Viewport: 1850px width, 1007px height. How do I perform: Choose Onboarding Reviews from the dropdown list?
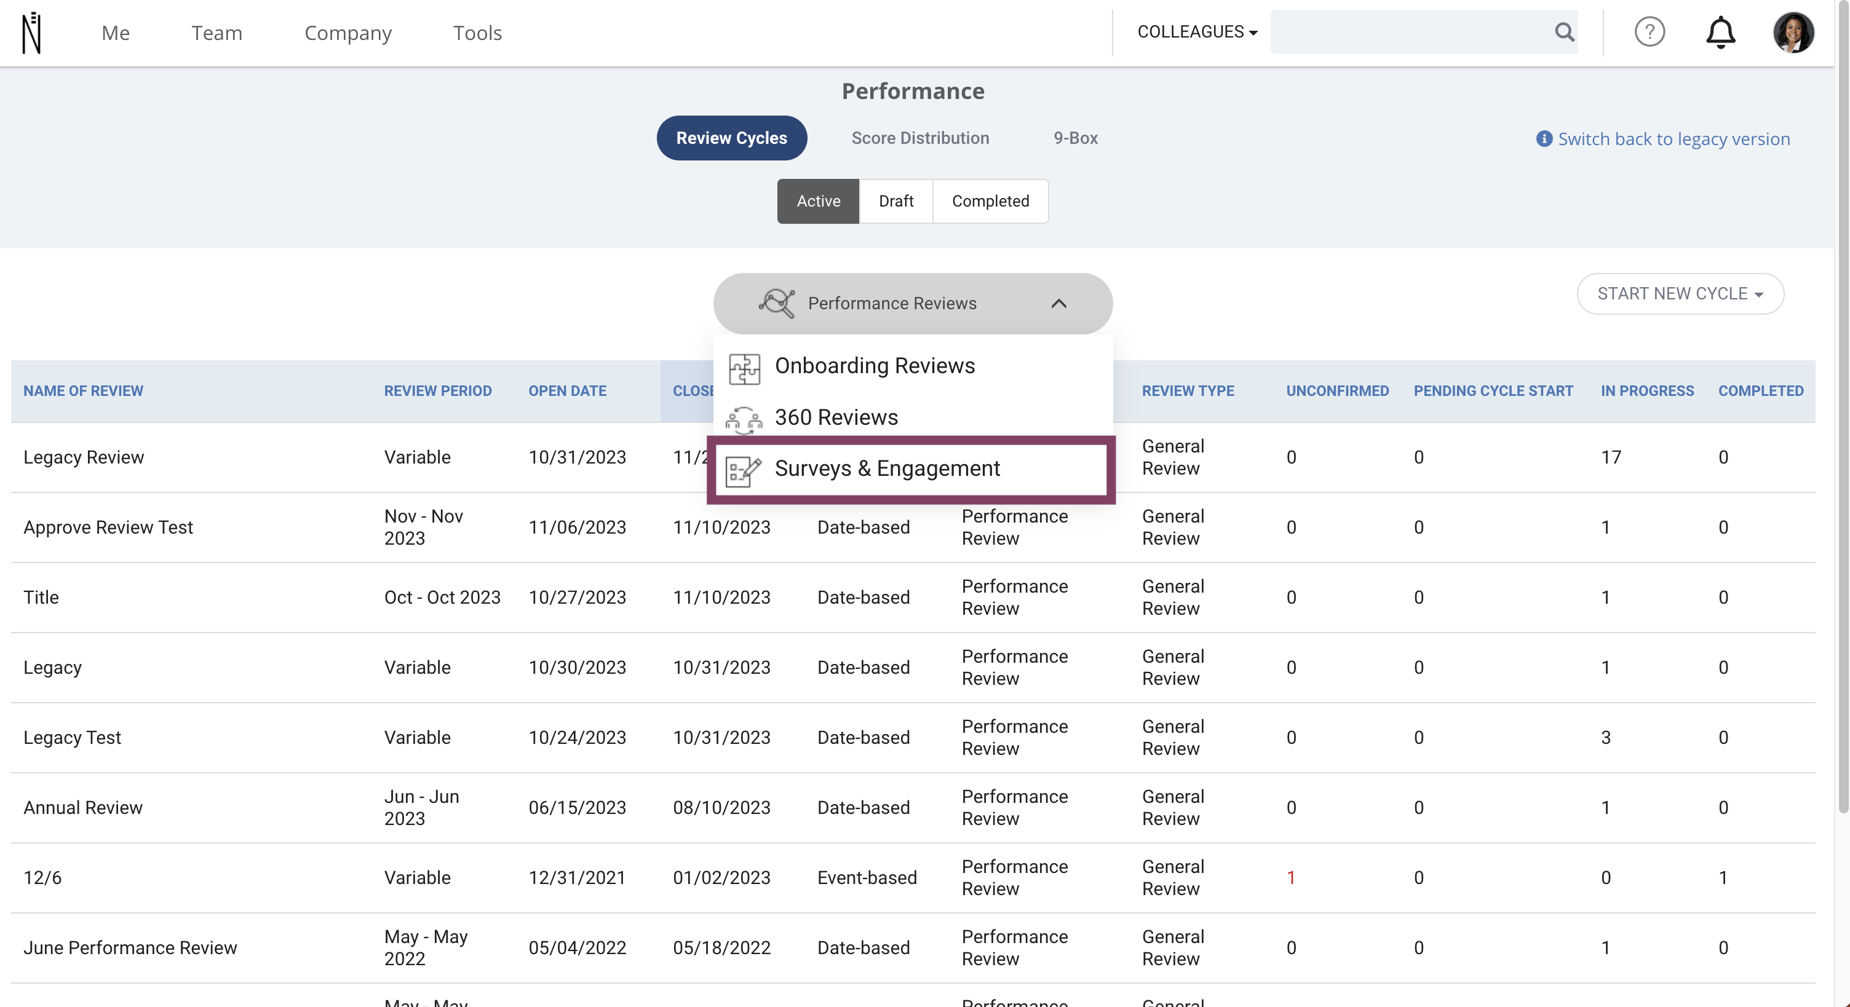pos(913,366)
